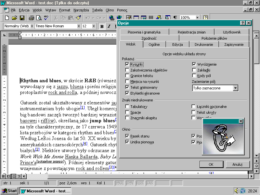Image resolution: width=260 pixels, height=195 pixels.
Task: Enable Znaczniki akapitu checkbox
Action: pos(127,118)
